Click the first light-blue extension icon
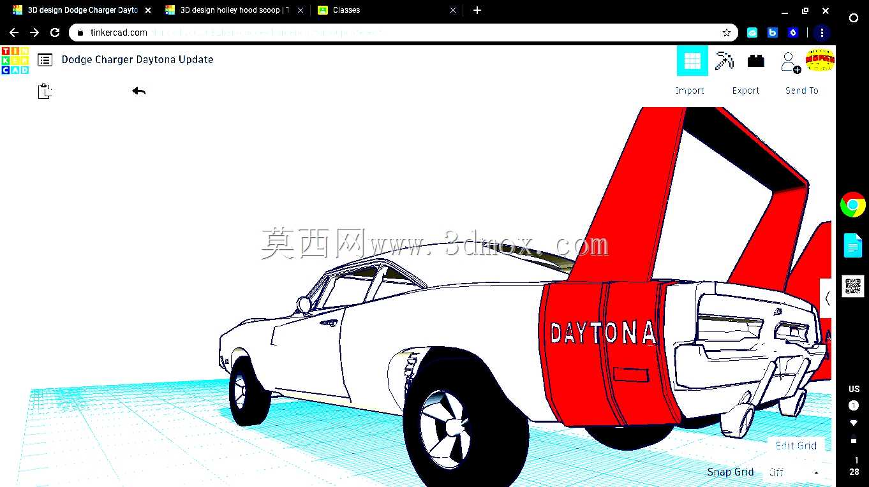869x487 pixels. [x=752, y=33]
